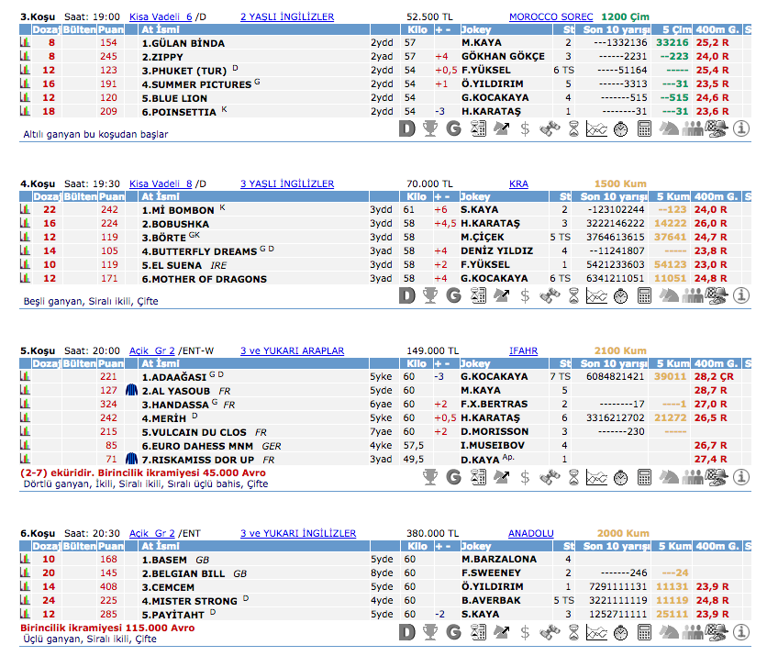Open the line graph icon for race 4
Image resolution: width=767 pixels, height=656 pixels.
pyautogui.click(x=596, y=296)
